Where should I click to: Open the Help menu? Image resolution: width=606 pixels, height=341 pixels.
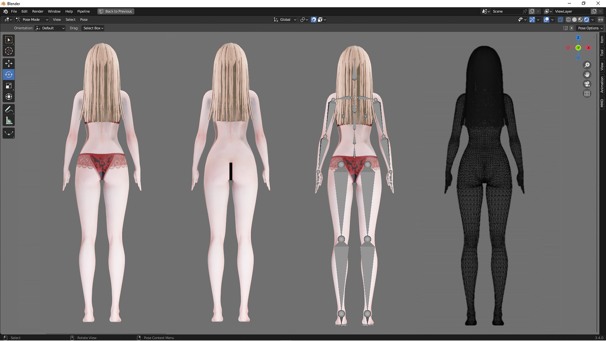pyautogui.click(x=69, y=11)
